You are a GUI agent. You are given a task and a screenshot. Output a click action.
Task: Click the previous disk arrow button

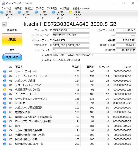coord(4,25)
